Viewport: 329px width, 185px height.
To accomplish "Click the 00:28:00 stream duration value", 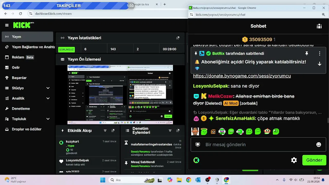I will (x=170, y=49).
